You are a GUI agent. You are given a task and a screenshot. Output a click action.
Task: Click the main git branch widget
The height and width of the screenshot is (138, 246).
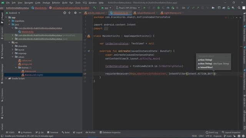228,136
